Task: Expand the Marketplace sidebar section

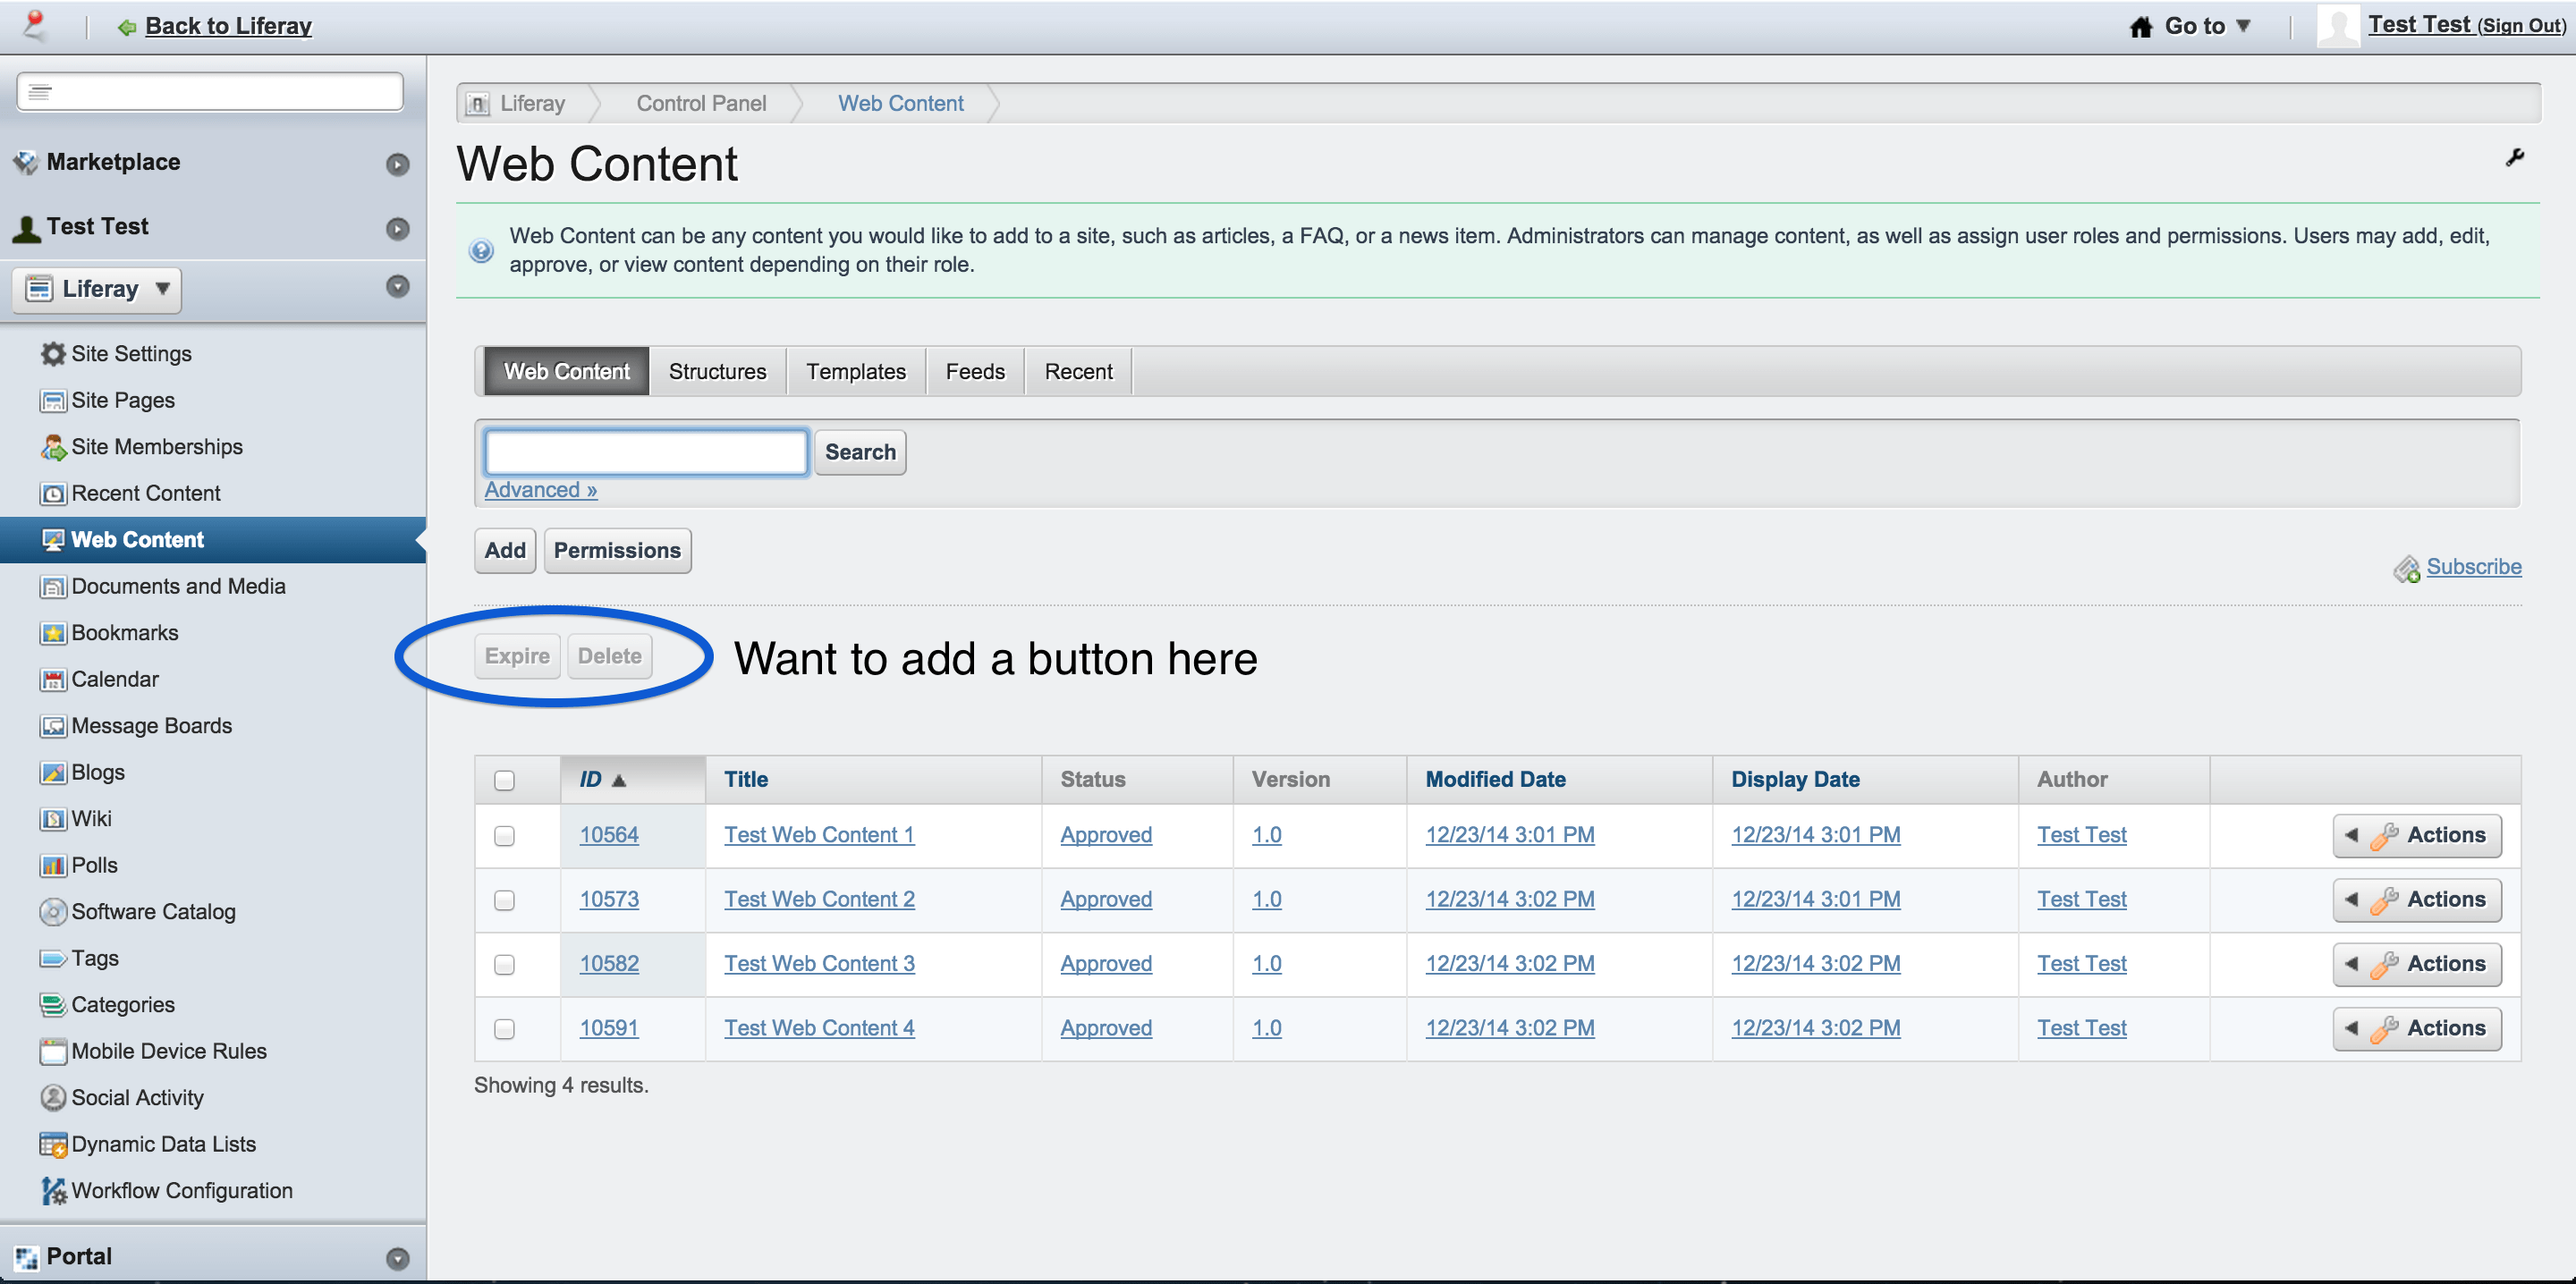Action: (397, 164)
